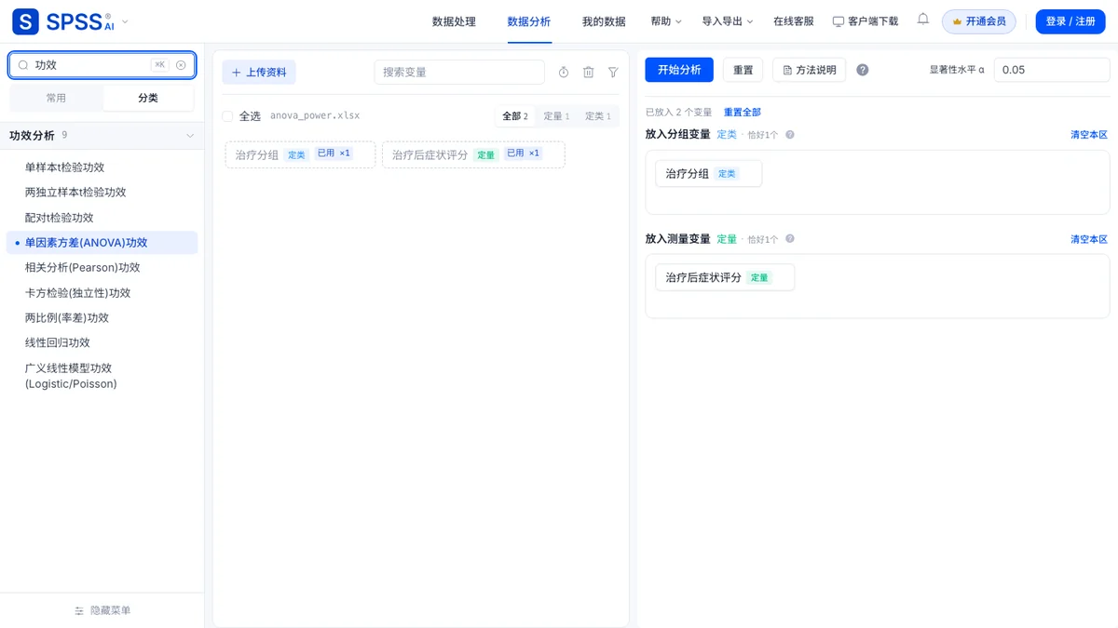This screenshot has width=1118, height=628.
Task: Switch to the 分类 tab
Action: point(148,98)
